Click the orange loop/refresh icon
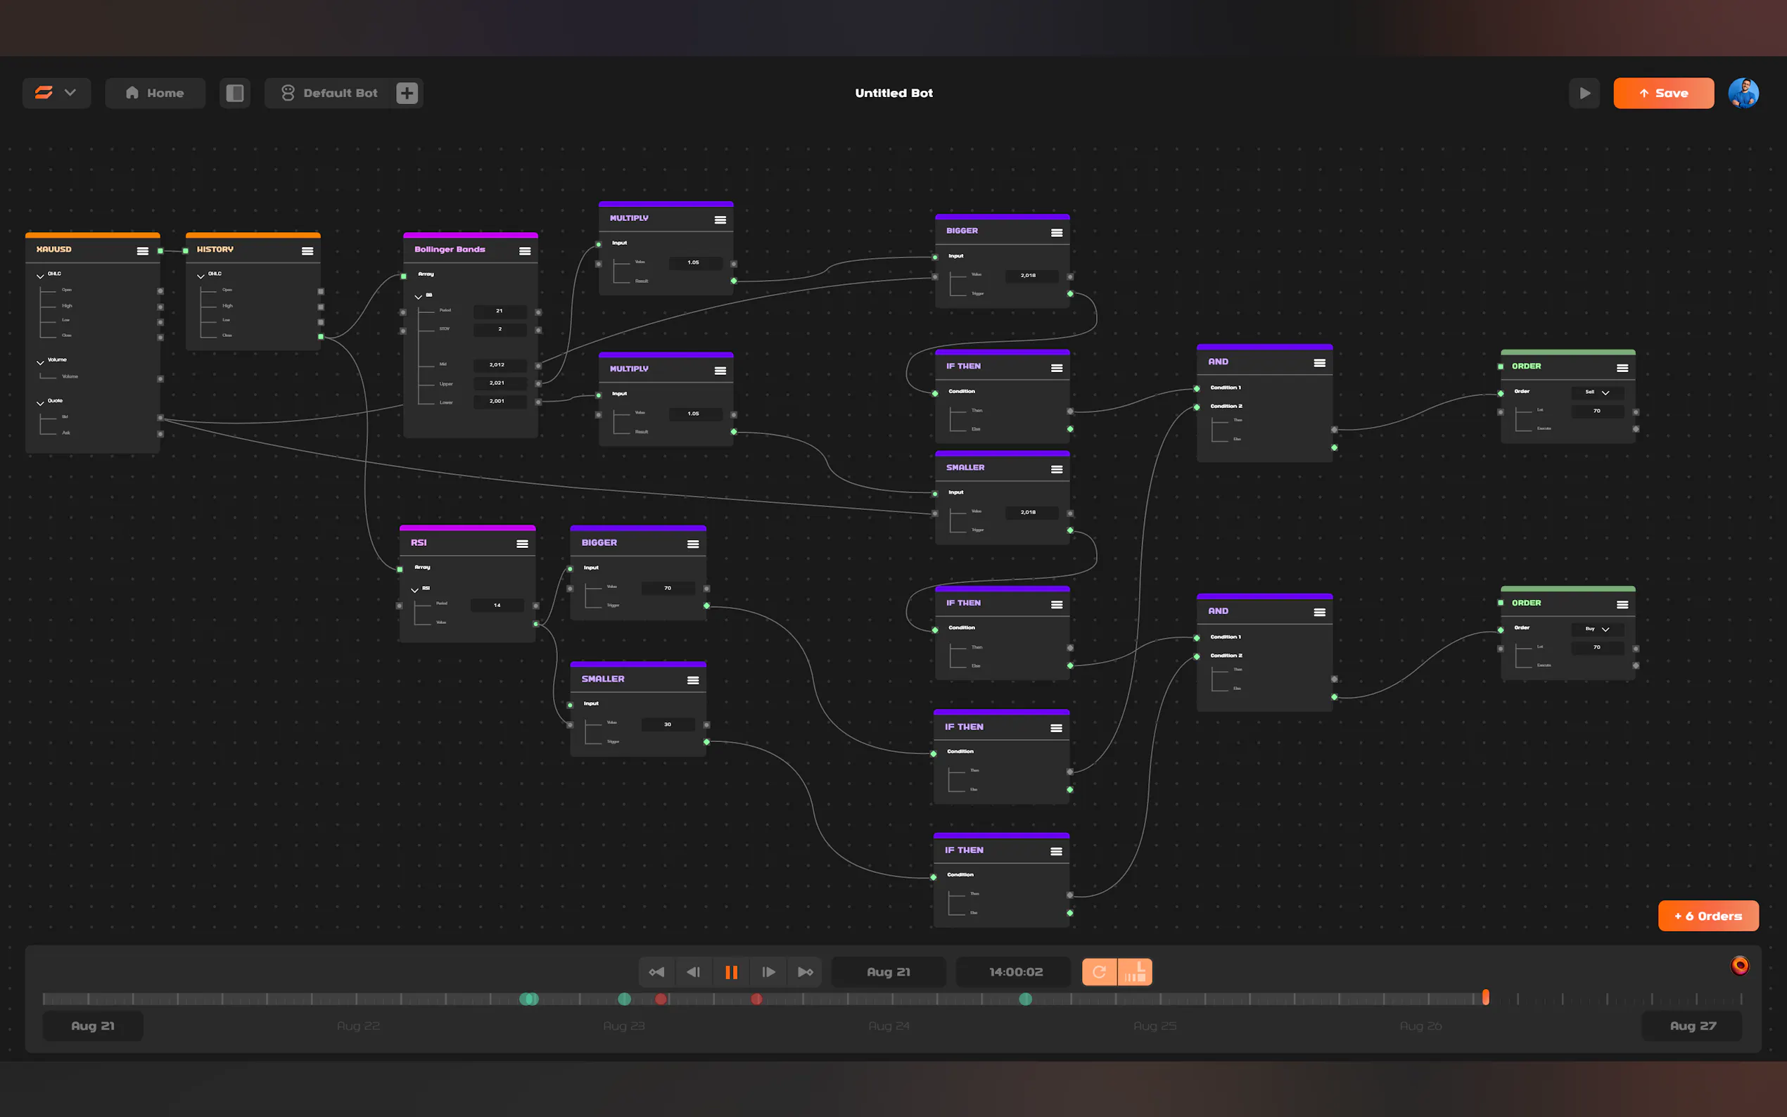Viewport: 1787px width, 1117px height. pos(1099,971)
